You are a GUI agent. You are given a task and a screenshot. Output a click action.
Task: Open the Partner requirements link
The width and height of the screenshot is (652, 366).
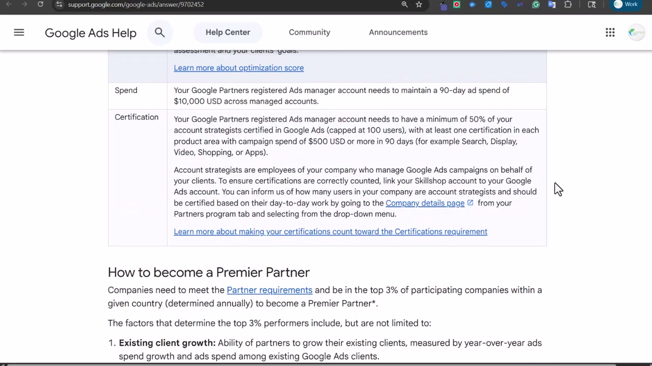click(x=269, y=290)
